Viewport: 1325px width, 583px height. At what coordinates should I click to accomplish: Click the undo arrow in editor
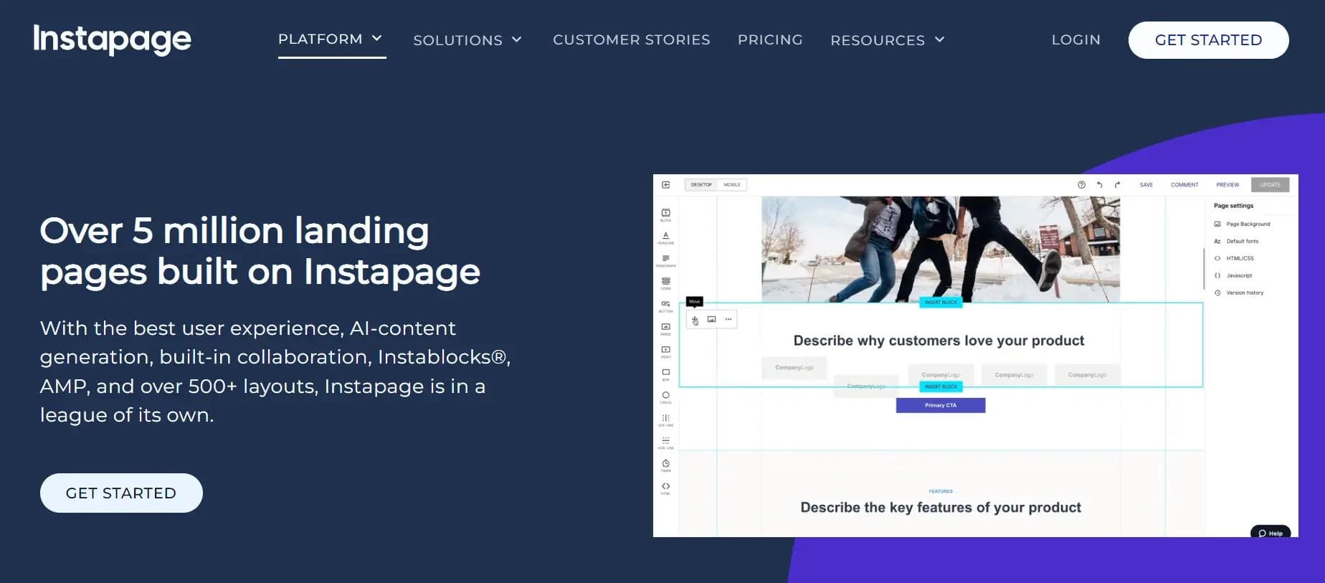(x=1099, y=185)
